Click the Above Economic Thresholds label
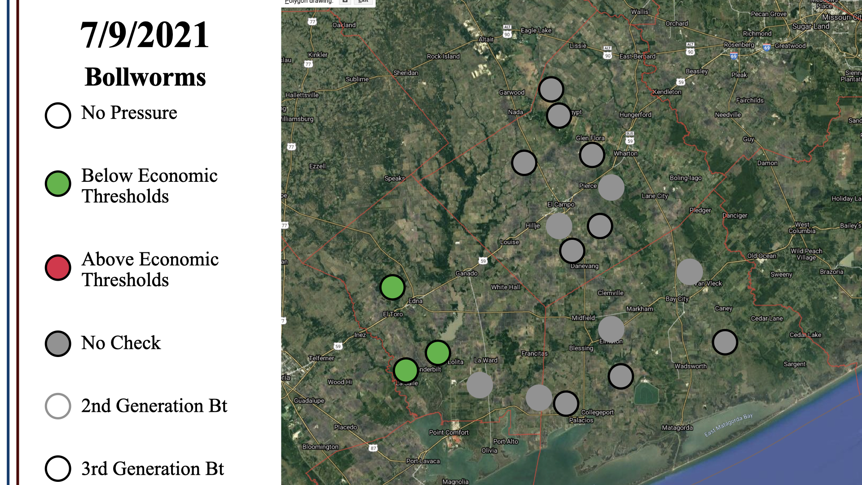The height and width of the screenshot is (485, 862). click(x=150, y=269)
